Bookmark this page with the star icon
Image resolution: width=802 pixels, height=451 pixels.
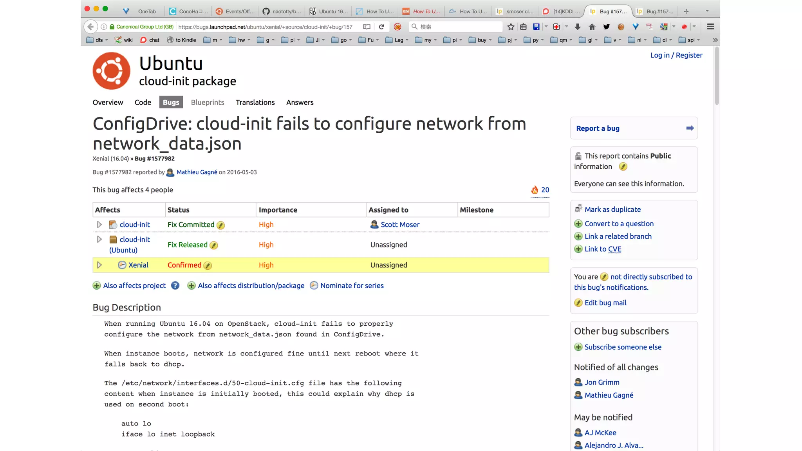(511, 27)
